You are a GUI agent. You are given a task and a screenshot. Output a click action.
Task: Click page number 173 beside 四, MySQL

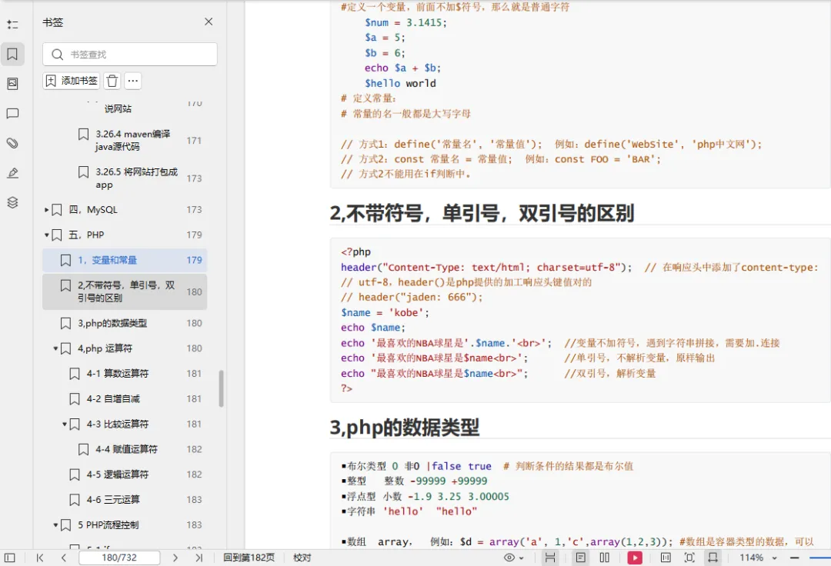pos(194,210)
